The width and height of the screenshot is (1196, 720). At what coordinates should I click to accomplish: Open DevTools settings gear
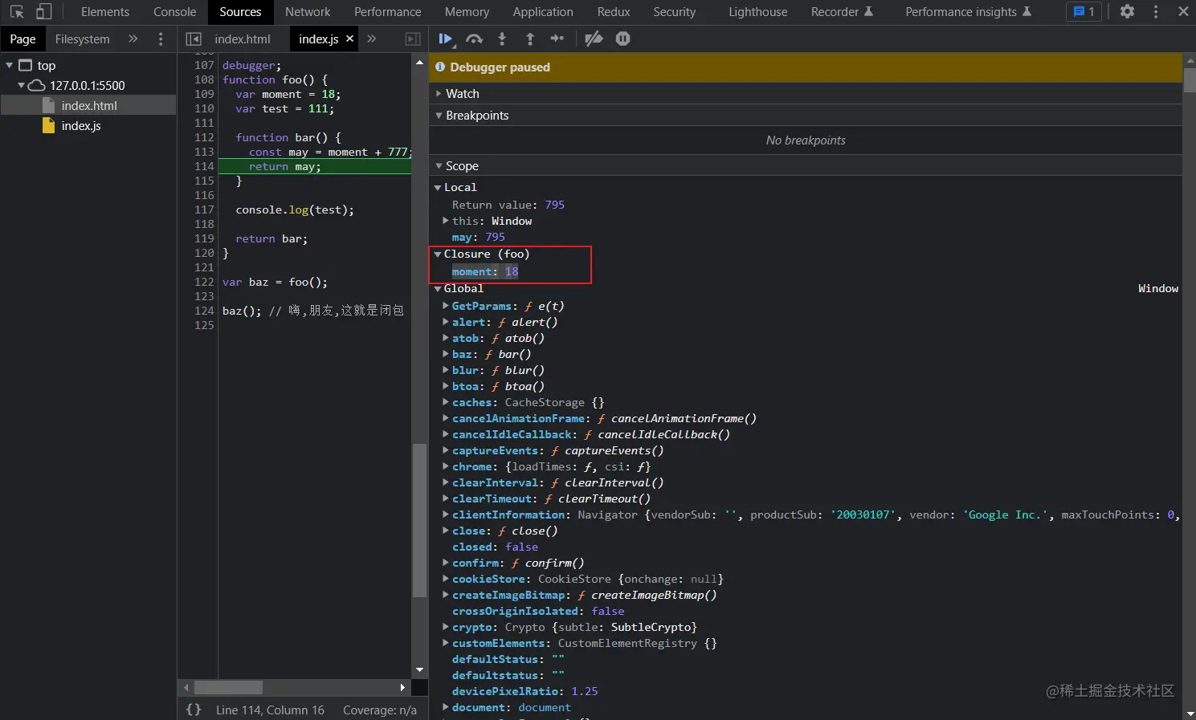(1127, 11)
